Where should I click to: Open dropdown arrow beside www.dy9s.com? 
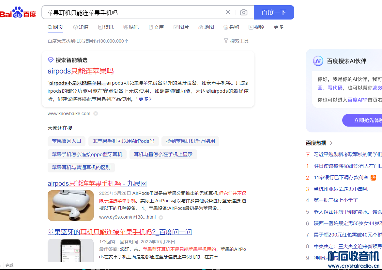pos(161,217)
